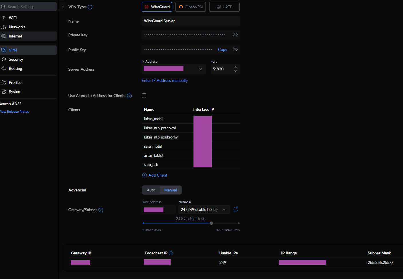The height and width of the screenshot is (279, 403).
Task: Click the plus icon to Add Client
Action: [145, 175]
